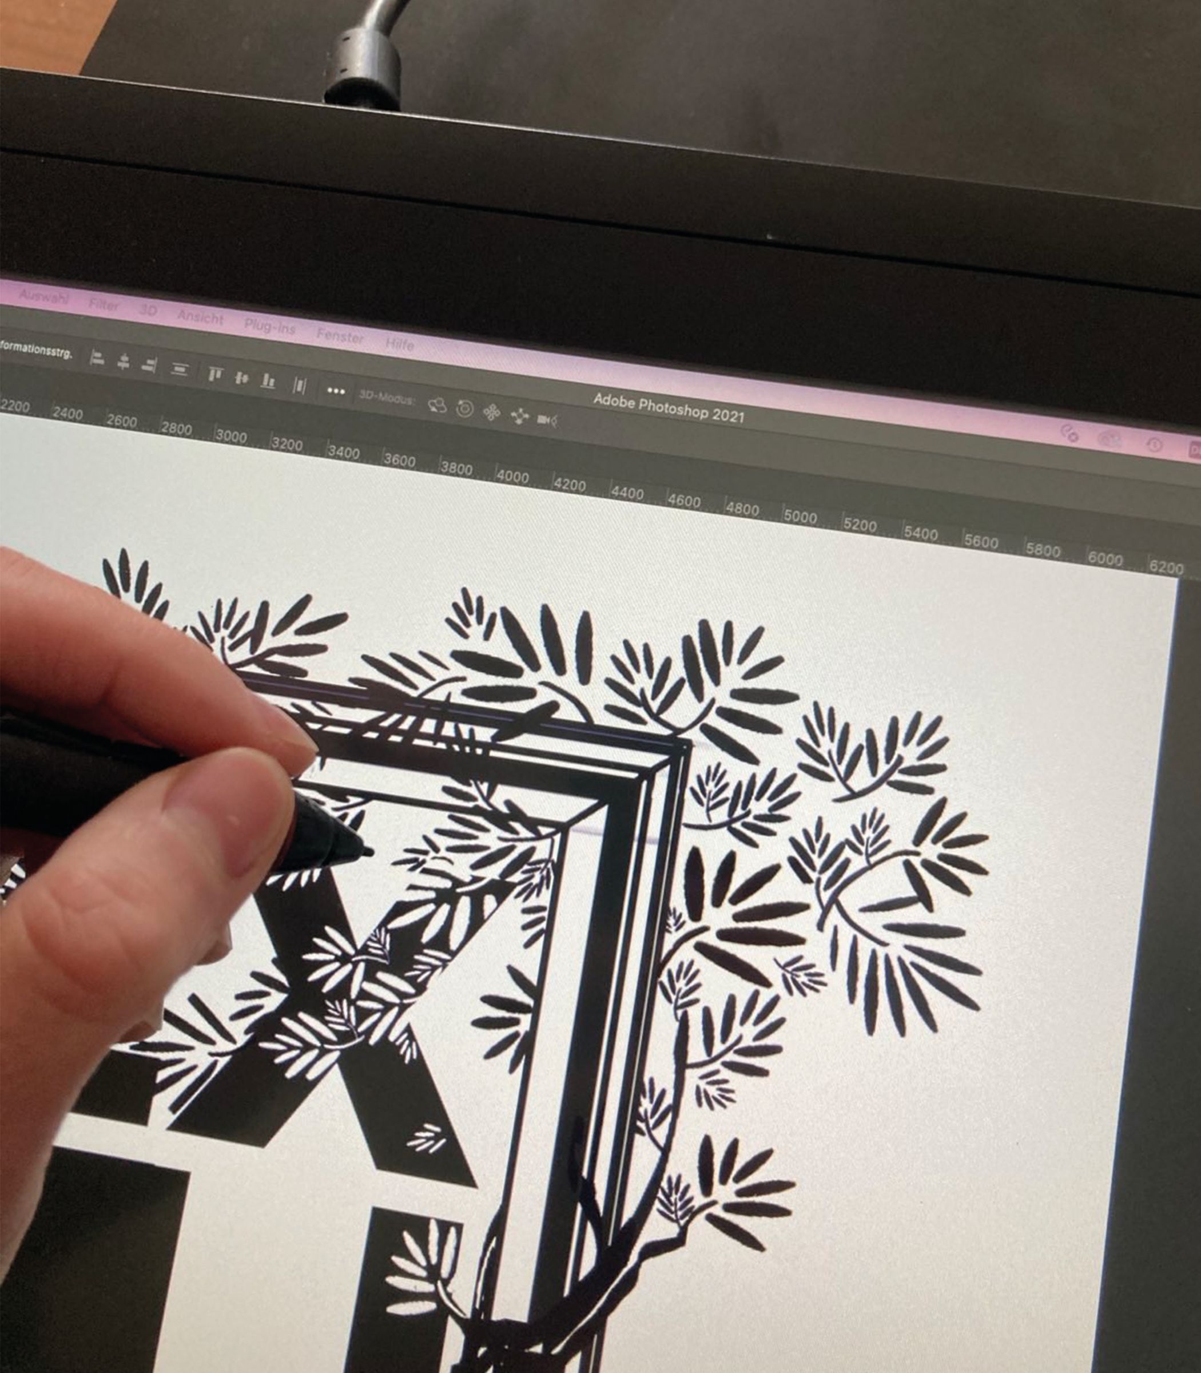Image resolution: width=1201 pixels, height=1373 pixels.
Task: Click distribute vertically icon in options bar
Action: click(x=179, y=370)
